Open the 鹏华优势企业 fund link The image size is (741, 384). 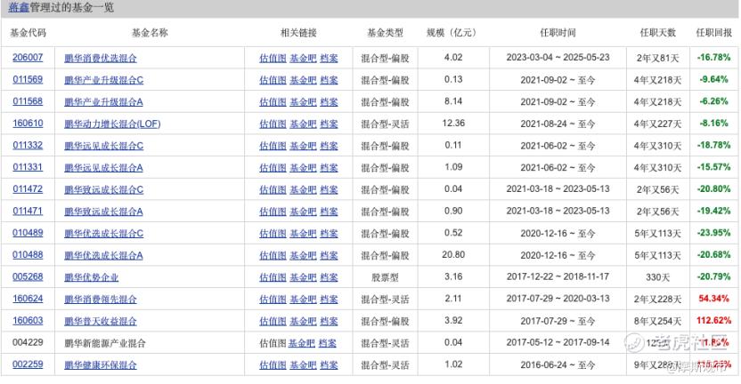click(91, 277)
